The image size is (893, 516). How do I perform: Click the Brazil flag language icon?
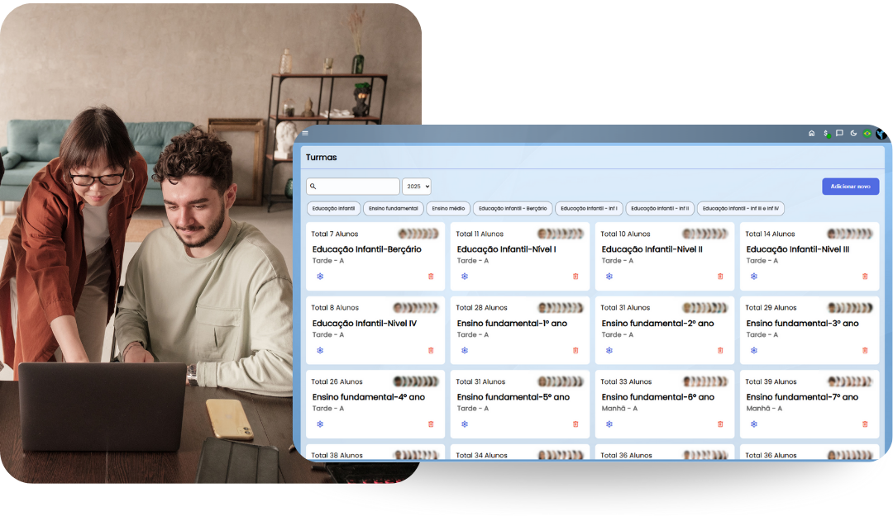click(x=867, y=133)
